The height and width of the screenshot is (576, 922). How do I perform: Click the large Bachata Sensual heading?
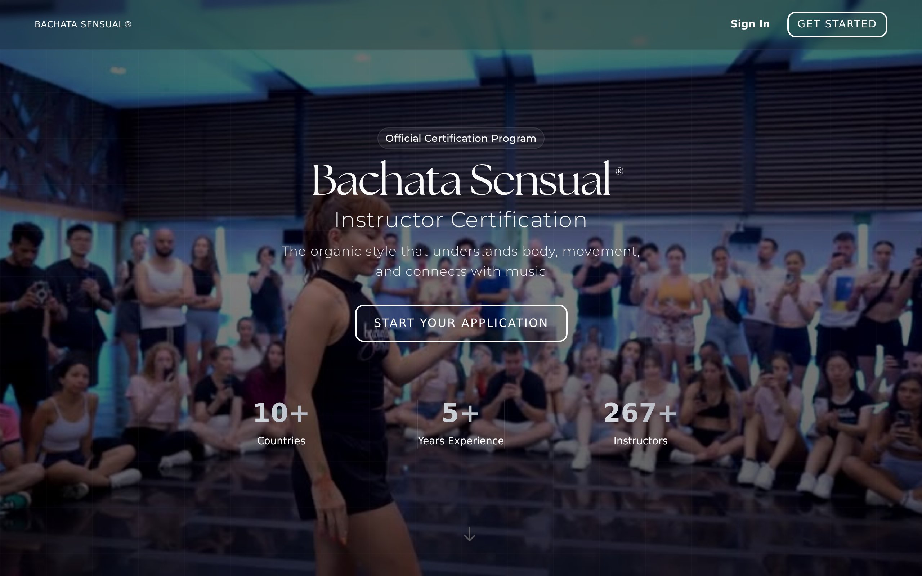tap(461, 179)
